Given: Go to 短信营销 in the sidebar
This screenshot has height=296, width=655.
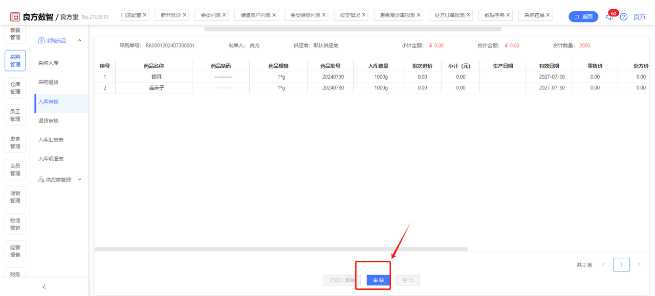Looking at the screenshot, I should [15, 224].
